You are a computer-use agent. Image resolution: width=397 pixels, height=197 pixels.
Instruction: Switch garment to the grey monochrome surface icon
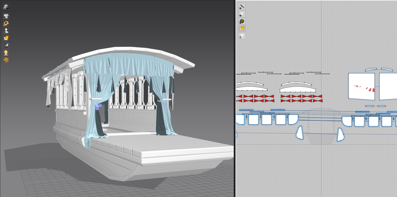tap(6, 45)
